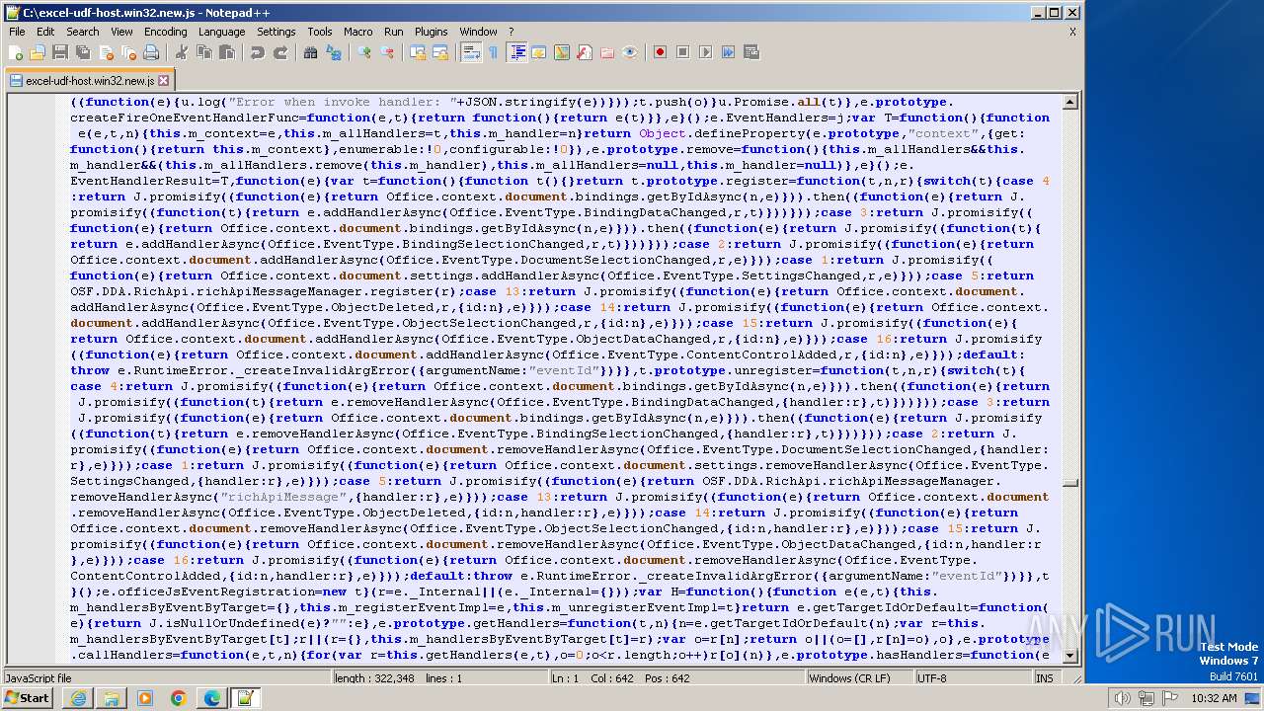Start macro recording with red record icon
The image size is (1264, 711).
click(660, 52)
